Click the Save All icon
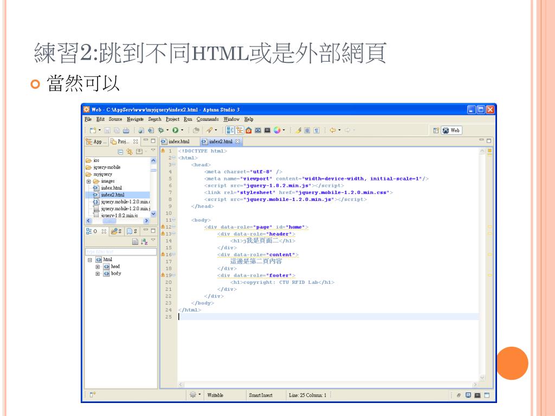Image resolution: width=555 pixels, height=416 pixels. (x=117, y=131)
